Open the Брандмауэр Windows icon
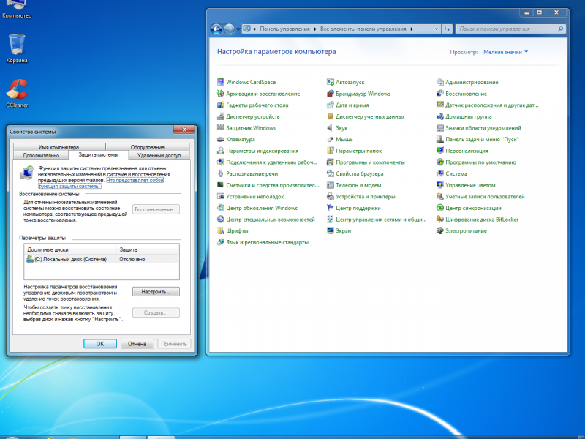 point(331,94)
